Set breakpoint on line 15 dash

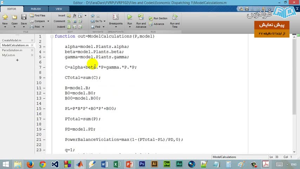tap(44, 109)
